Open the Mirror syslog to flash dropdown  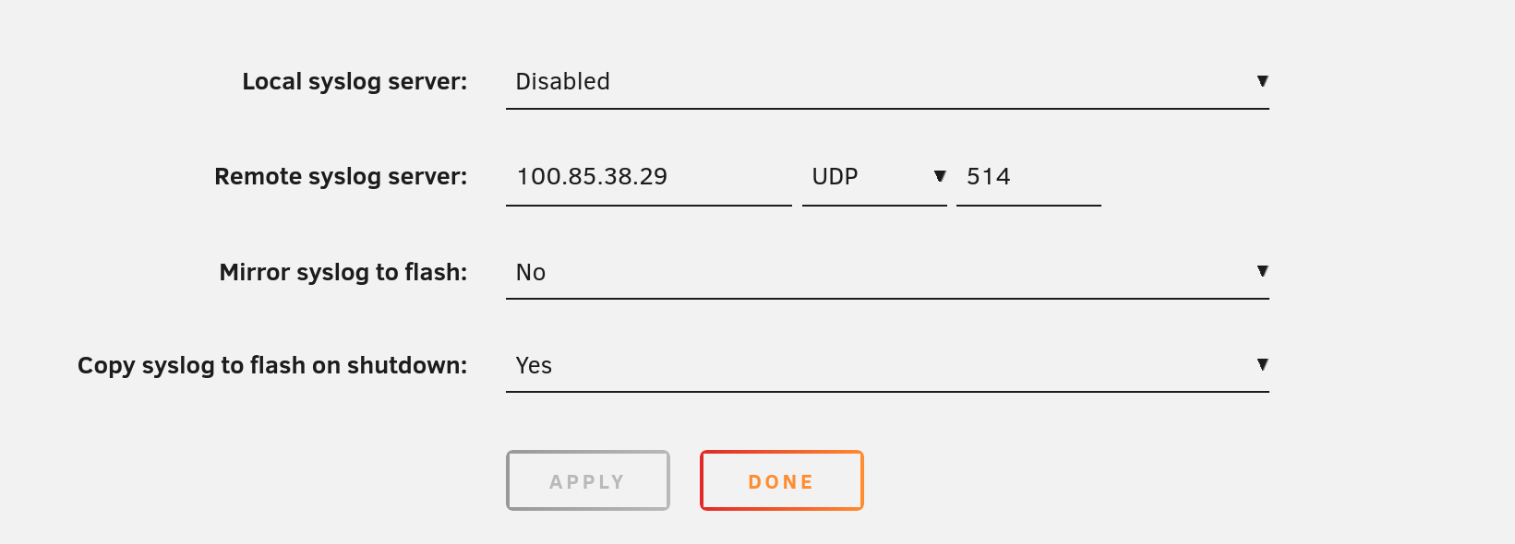[x=886, y=272]
